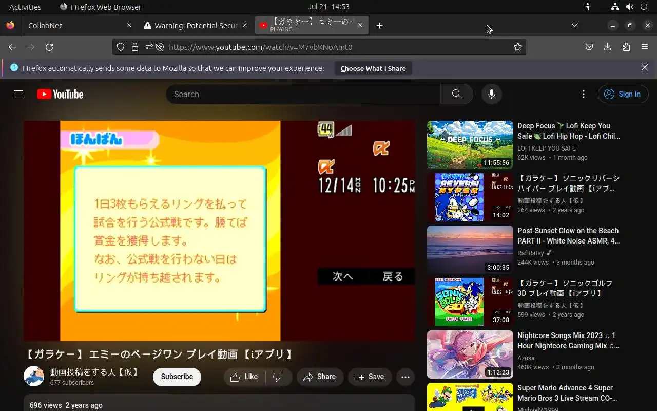Click the video player to pause
657x411 pixels.
(x=219, y=231)
